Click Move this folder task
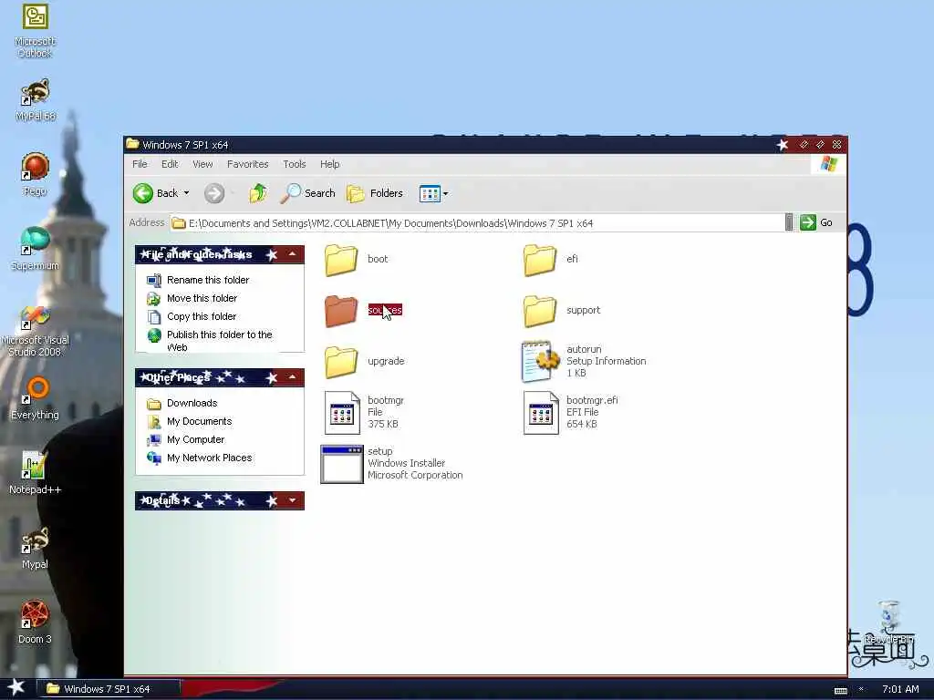This screenshot has width=934, height=700. click(202, 298)
